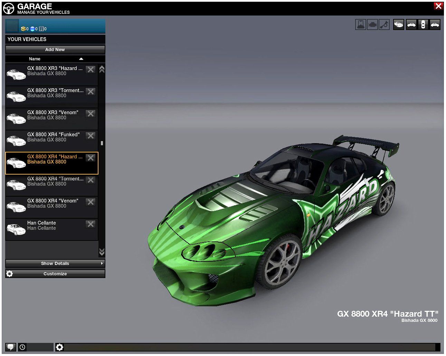Click the Customize button
The image size is (446, 356).
click(x=55, y=274)
